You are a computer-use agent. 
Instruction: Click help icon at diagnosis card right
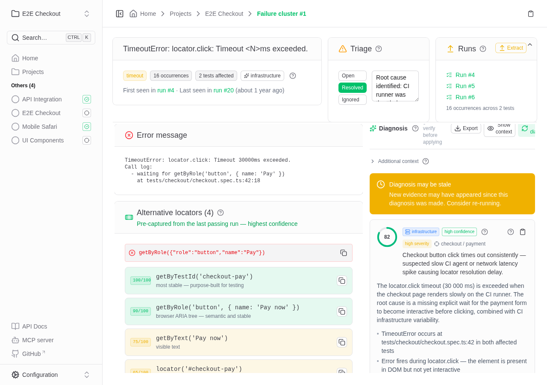(511, 232)
